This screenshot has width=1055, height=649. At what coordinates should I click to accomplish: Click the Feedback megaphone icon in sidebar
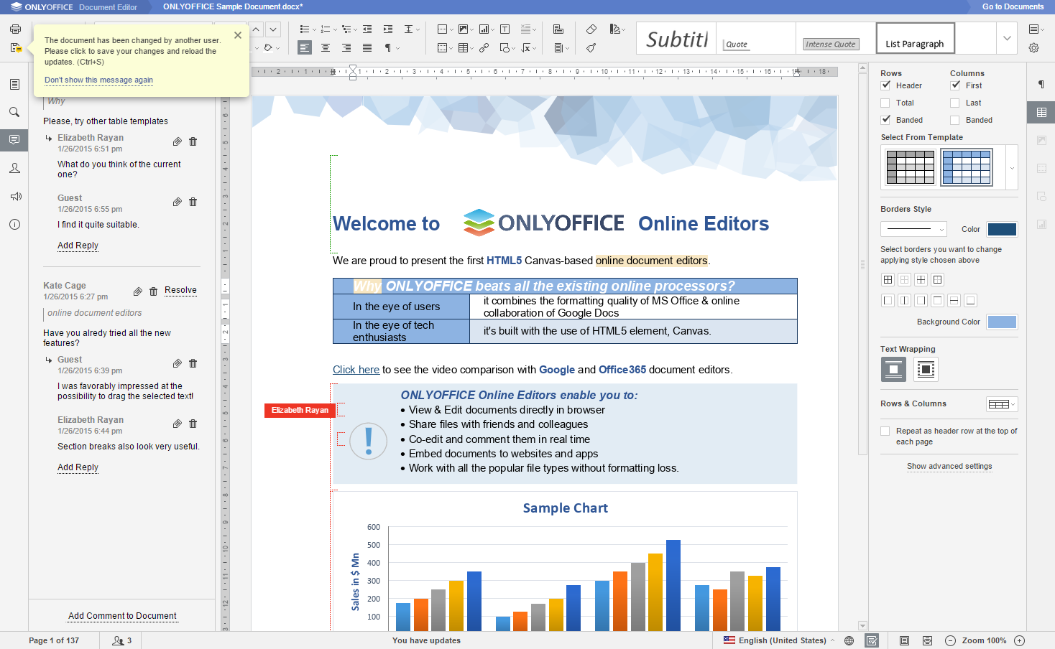[x=14, y=196]
